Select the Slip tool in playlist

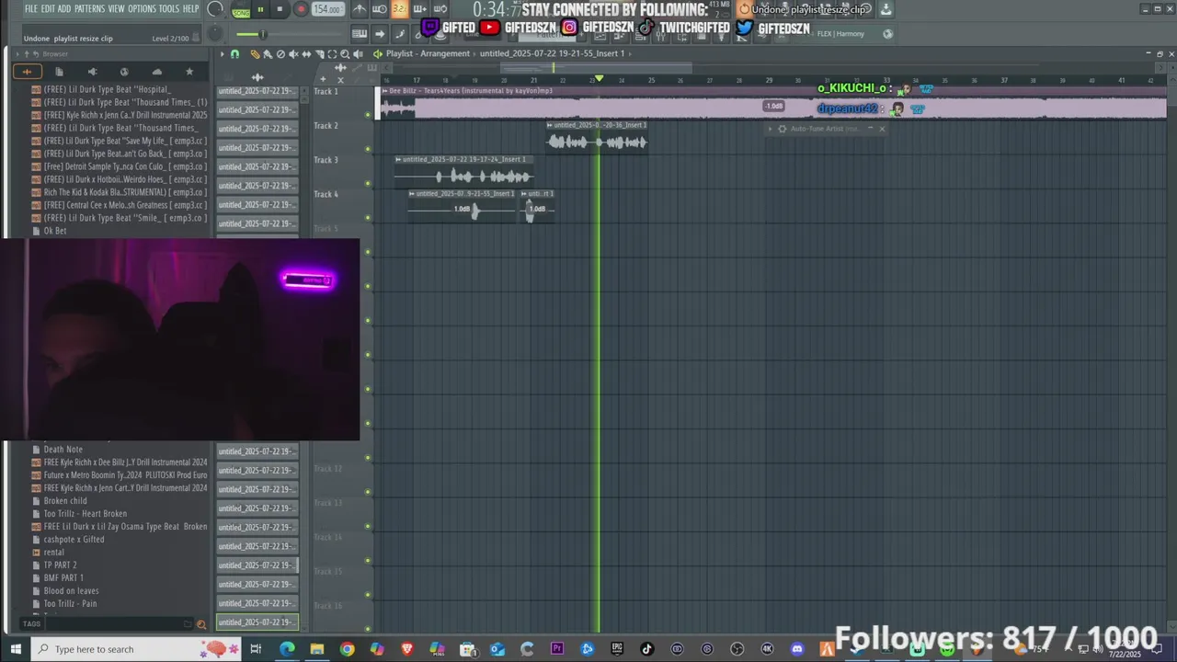[306, 54]
